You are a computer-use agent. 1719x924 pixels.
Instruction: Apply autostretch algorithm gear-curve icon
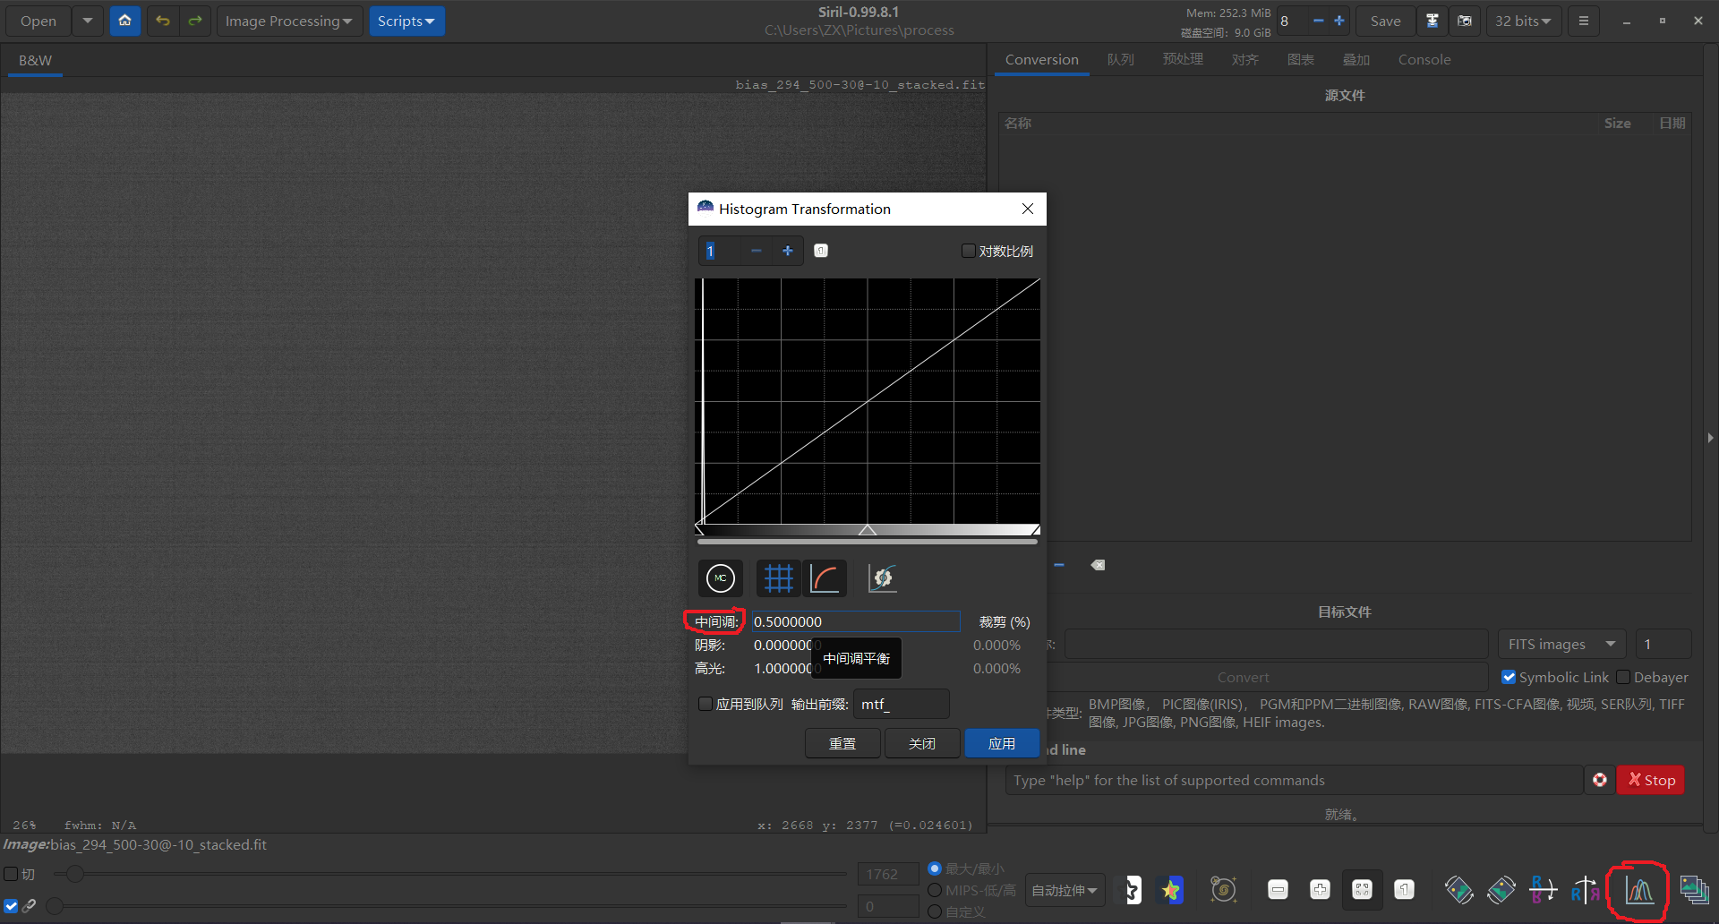(x=883, y=578)
